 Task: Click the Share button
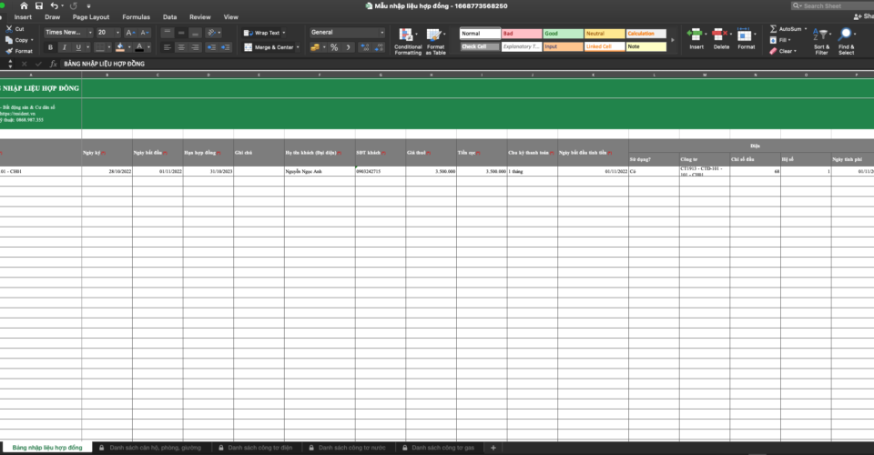pos(861,17)
